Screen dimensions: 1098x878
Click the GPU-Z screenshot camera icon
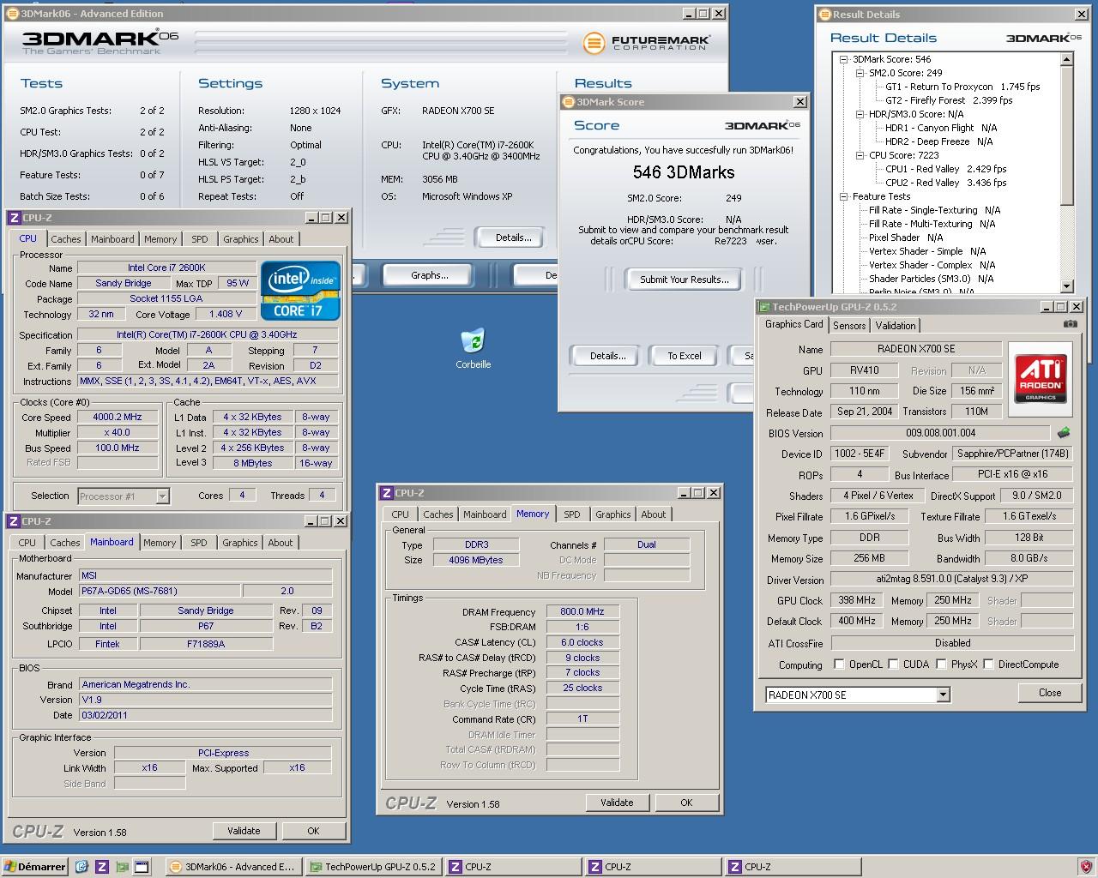point(1070,324)
